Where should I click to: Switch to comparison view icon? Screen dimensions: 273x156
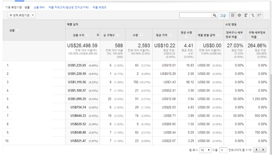(253, 15)
